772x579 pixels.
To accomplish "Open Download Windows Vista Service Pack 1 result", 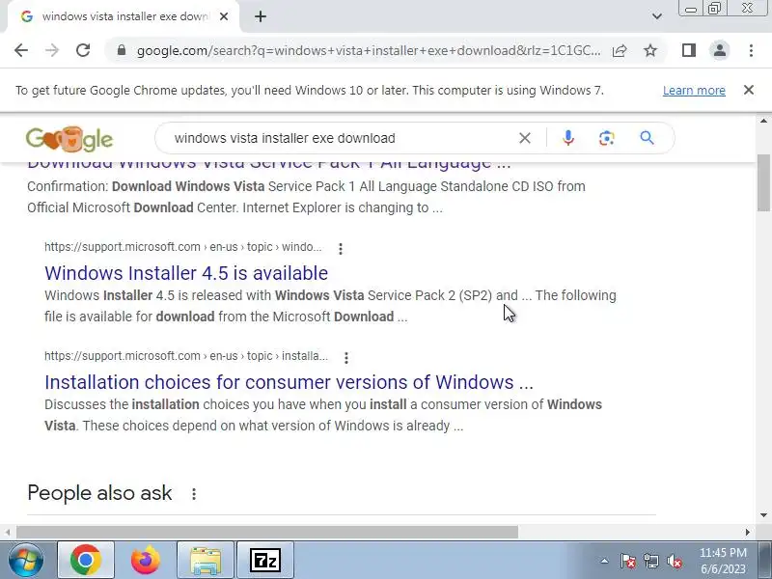I will (x=269, y=163).
